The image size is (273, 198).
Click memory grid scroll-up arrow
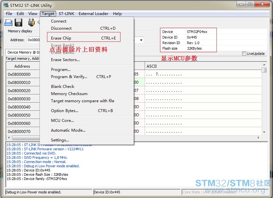pos(264,65)
